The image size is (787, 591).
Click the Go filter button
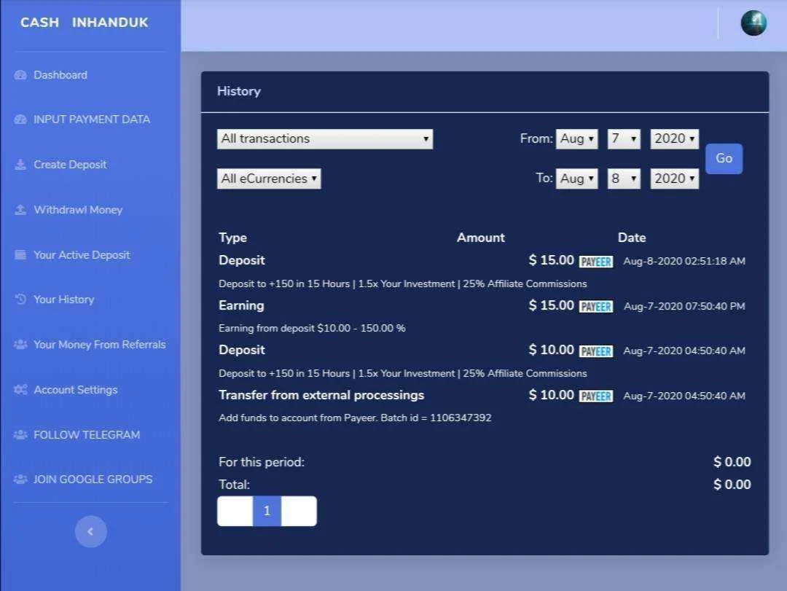[x=724, y=159]
